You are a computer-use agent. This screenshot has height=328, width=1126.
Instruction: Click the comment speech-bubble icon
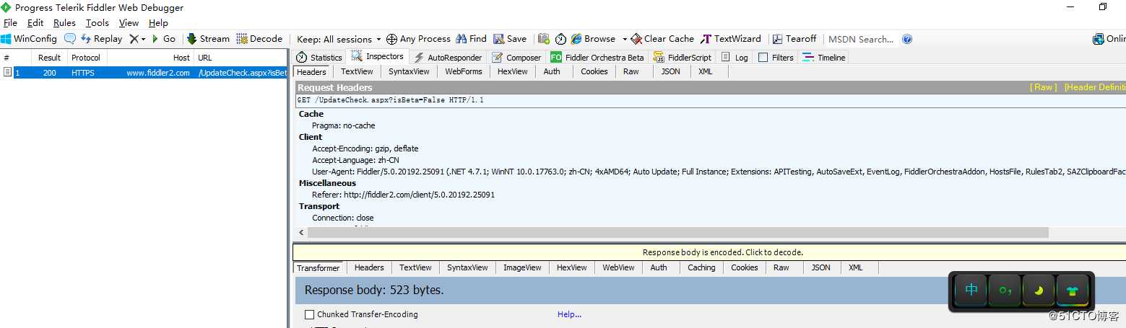coord(70,39)
